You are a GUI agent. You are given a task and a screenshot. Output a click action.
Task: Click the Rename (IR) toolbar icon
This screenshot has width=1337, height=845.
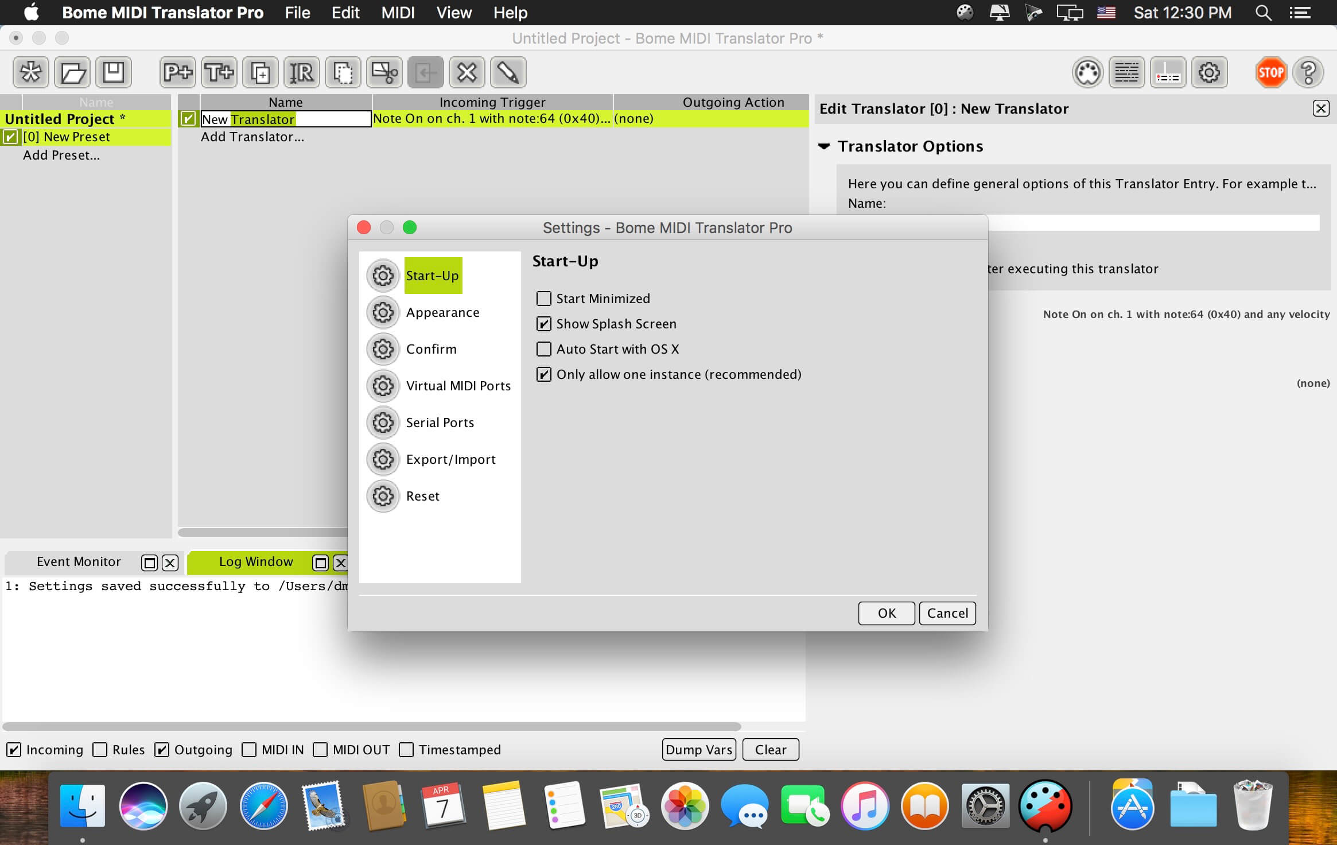pos(302,72)
